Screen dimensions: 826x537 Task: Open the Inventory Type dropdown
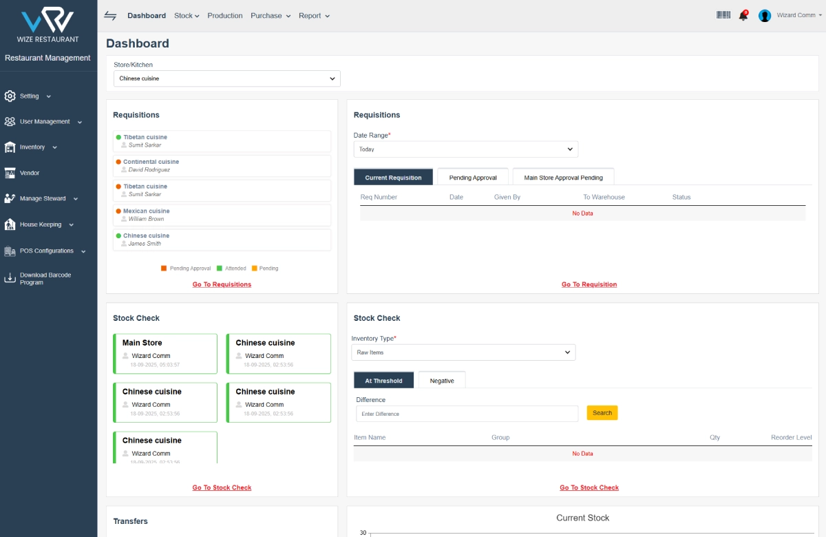pos(463,352)
